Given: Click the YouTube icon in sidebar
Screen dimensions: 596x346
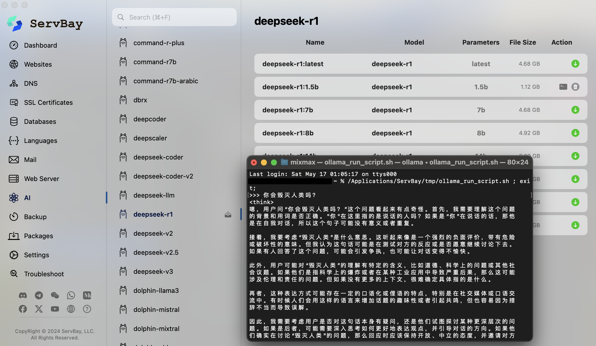Looking at the screenshot, I should coord(55,309).
